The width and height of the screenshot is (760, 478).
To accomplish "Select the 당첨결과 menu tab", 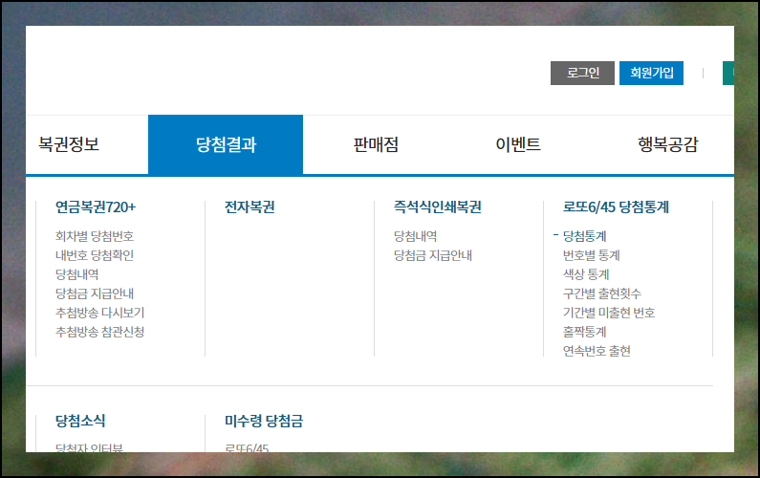I will click(x=226, y=144).
